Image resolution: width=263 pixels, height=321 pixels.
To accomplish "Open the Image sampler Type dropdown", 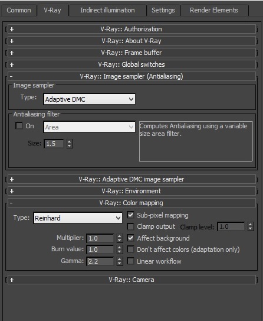I will click(x=89, y=99).
